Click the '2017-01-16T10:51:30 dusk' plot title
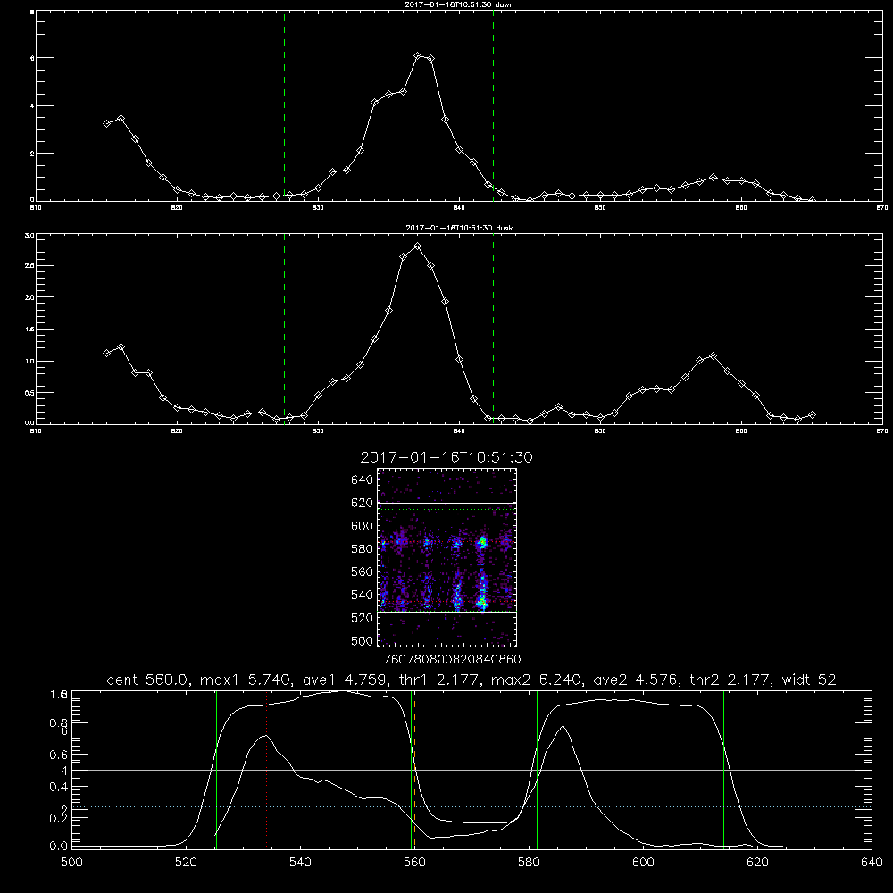Viewport: 893px width, 893px height. click(x=459, y=228)
